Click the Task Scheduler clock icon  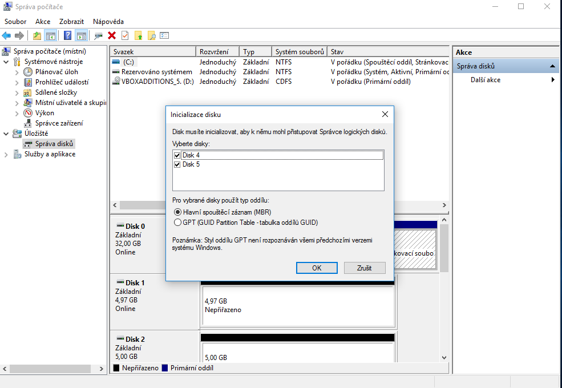(x=28, y=72)
